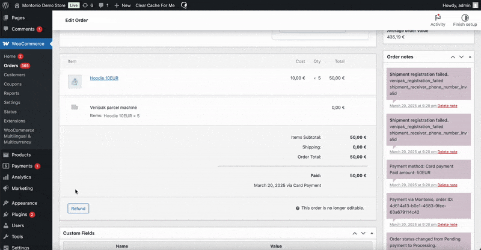Click the Tools wrench icon
This screenshot has width=481, height=250.
pos(5,237)
